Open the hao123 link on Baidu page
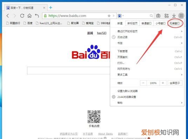The width and height of the screenshot is (188, 139). pyautogui.click(x=102, y=33)
